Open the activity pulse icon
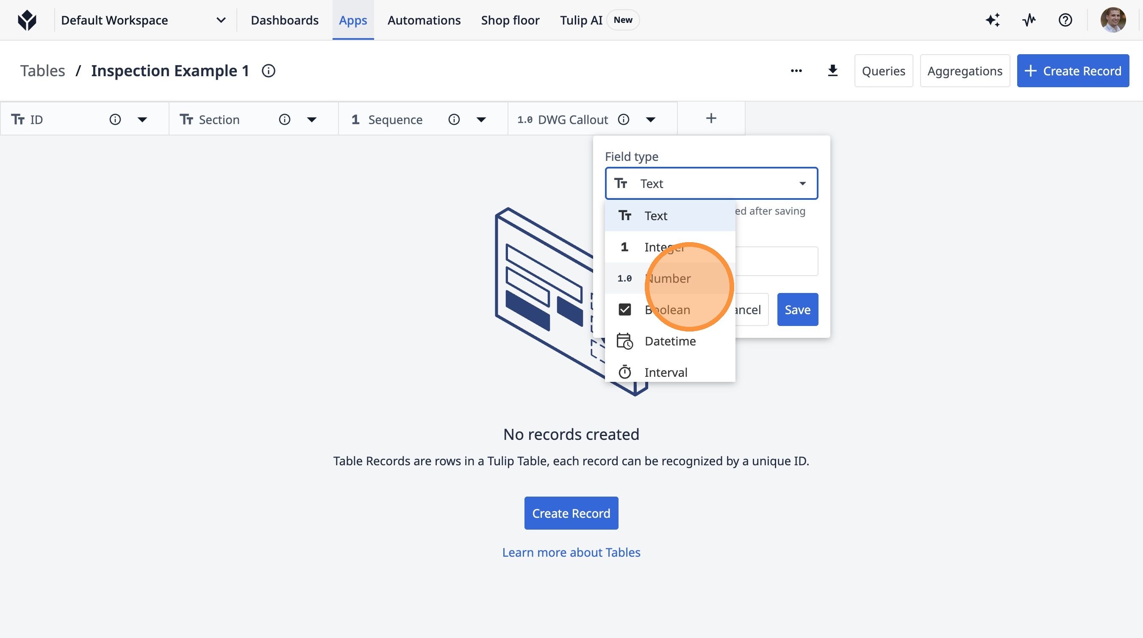The image size is (1143, 638). [x=1029, y=20]
